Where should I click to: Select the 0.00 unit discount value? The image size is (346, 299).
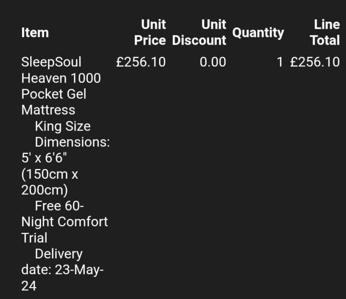(213, 62)
